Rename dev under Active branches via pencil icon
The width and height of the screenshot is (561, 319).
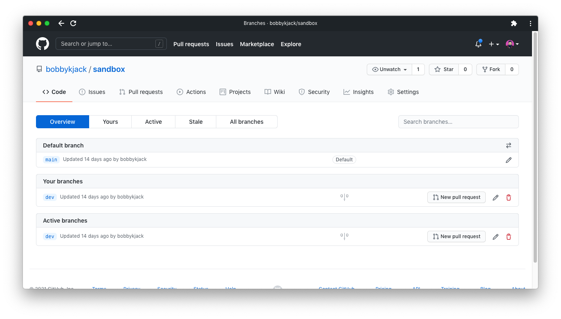496,236
